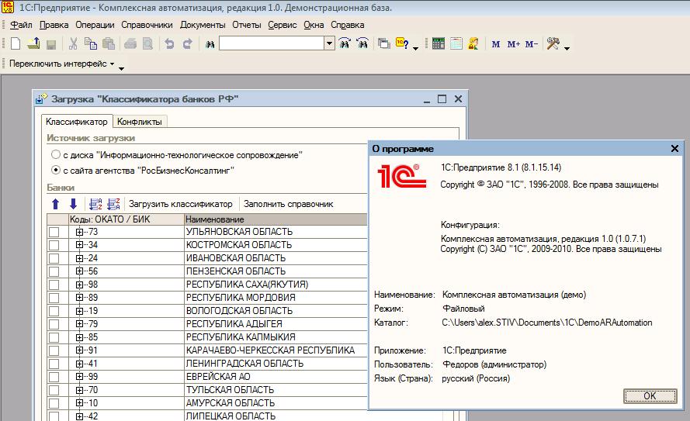
Task: Click the New document toolbar icon
Action: [16, 43]
